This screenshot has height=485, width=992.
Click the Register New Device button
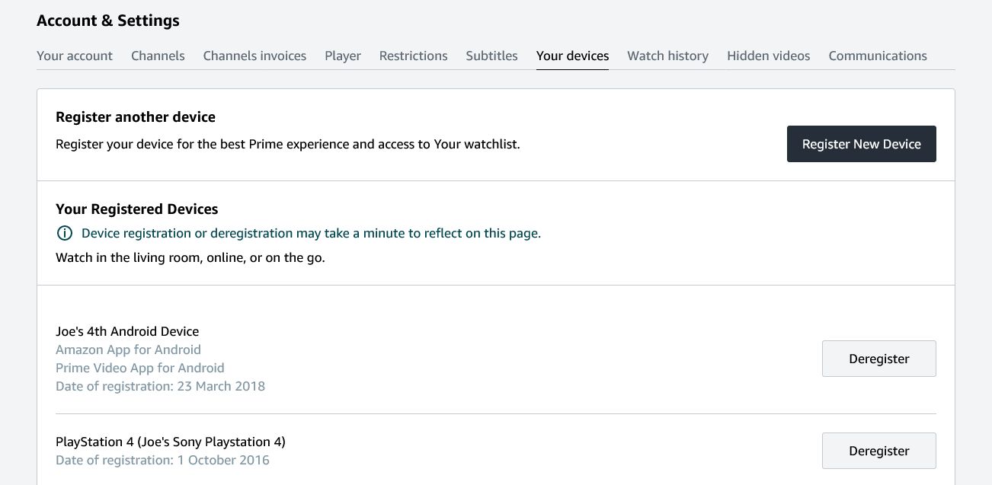862,144
